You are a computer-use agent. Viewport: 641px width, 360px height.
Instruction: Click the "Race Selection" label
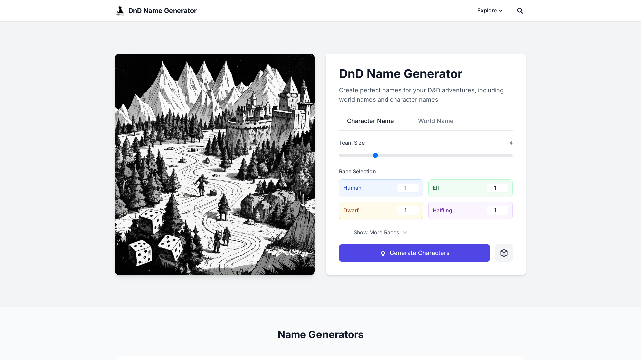(357, 171)
